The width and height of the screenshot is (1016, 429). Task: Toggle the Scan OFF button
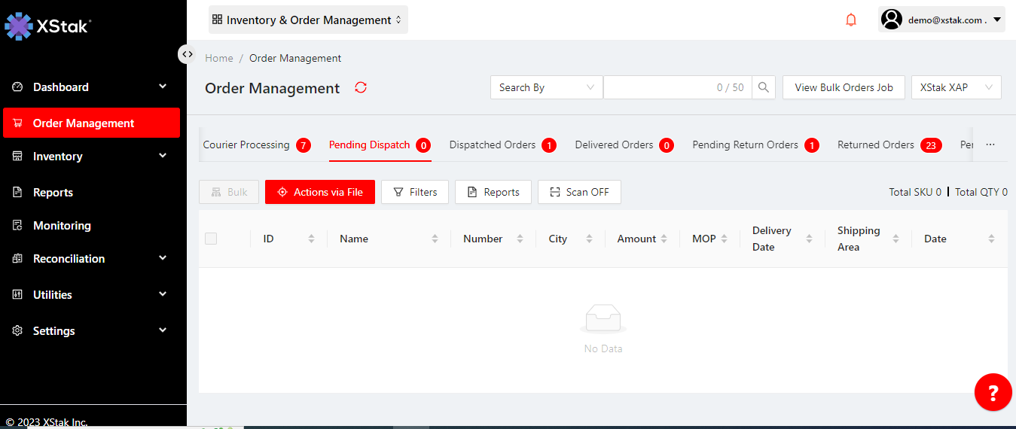(x=578, y=192)
